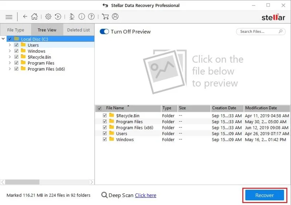The image size is (291, 205).
Task: Sort by File Name column
Action: [128, 108]
